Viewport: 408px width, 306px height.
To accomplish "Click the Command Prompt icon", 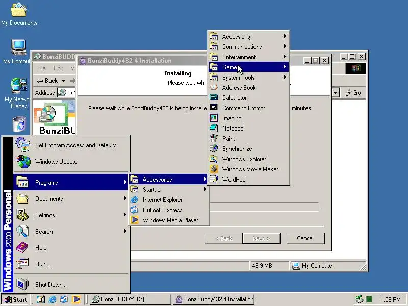I will (x=214, y=108).
